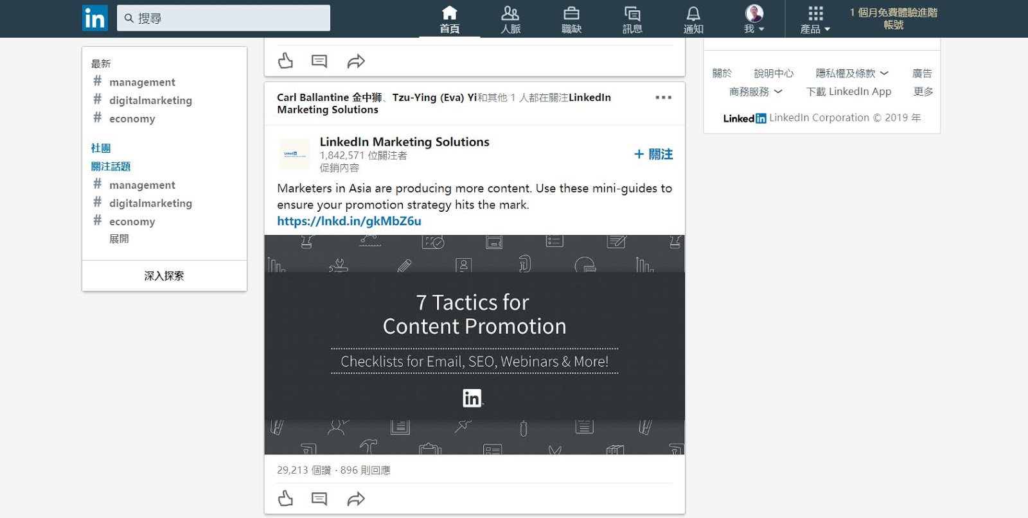Open the 通知 notifications tab
Screen dimensions: 1028x518
pyautogui.click(x=693, y=19)
